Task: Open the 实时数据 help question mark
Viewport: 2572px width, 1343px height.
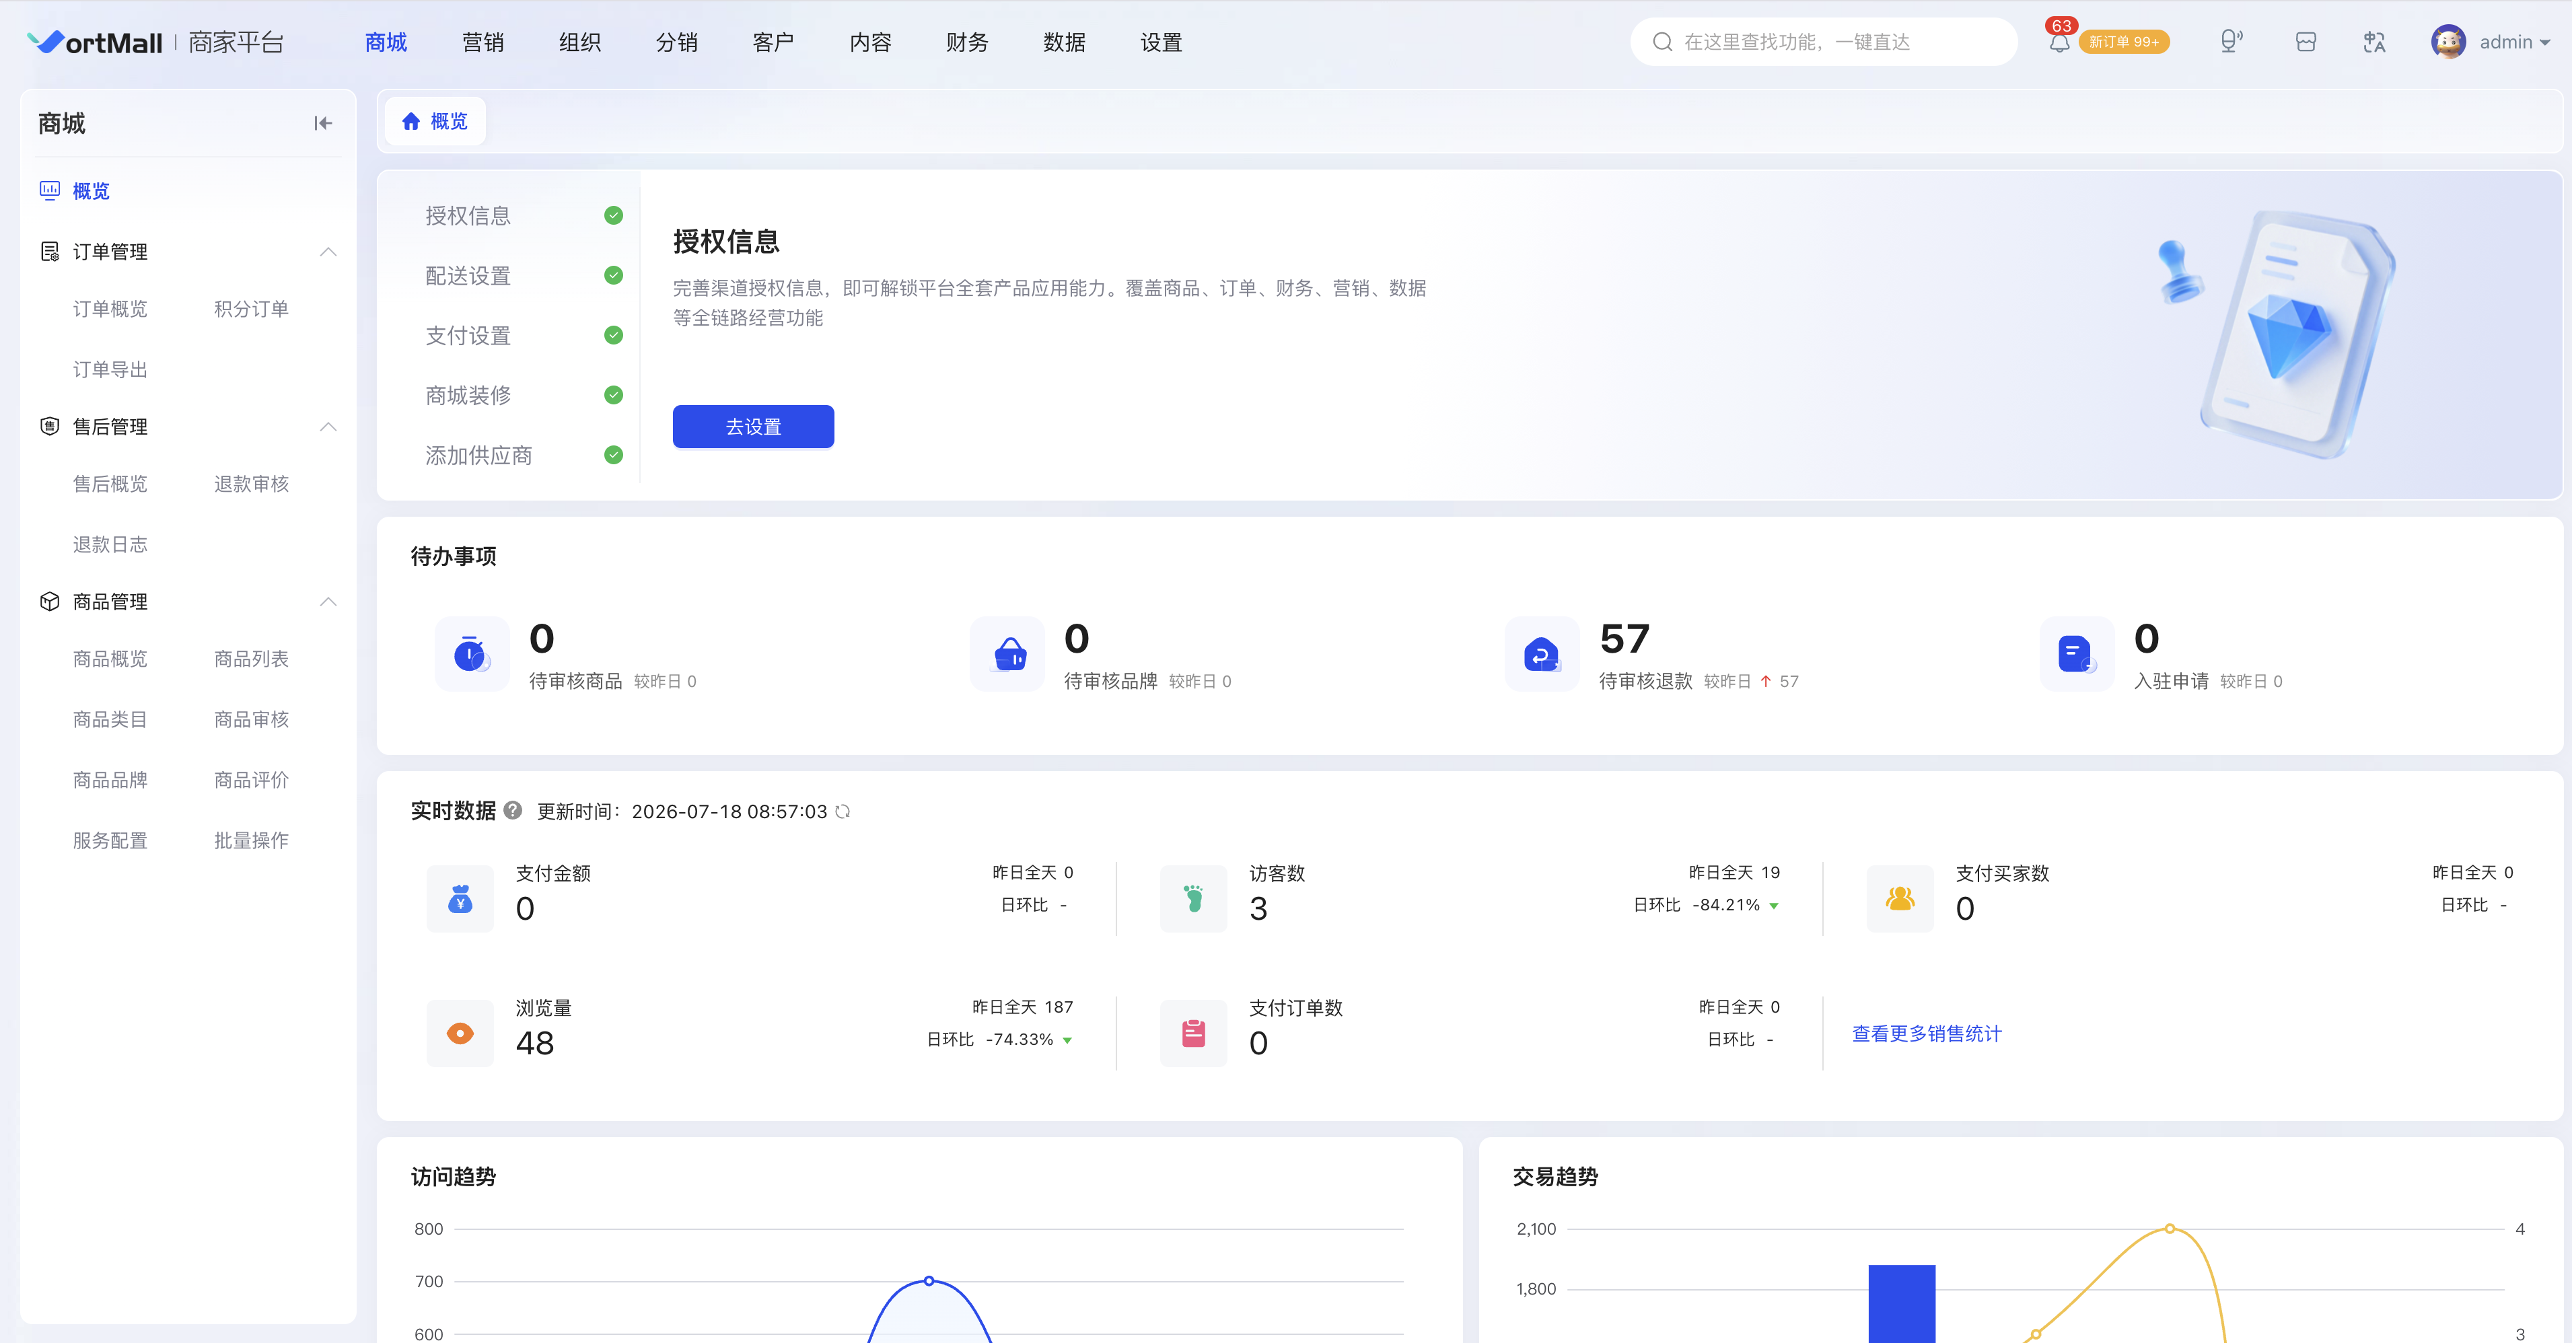Action: 513,811
